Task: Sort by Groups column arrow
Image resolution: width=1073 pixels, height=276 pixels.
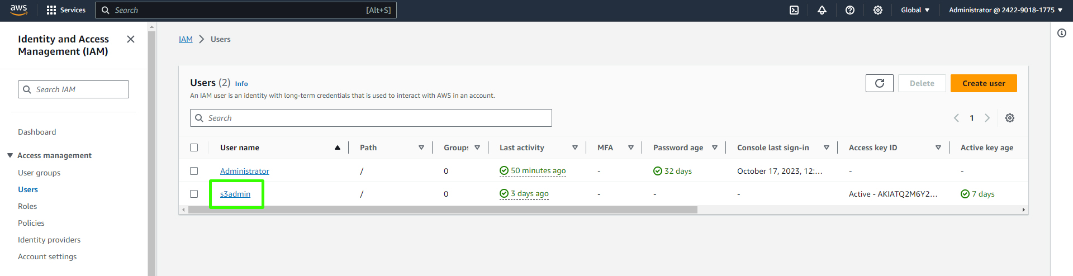Action: point(477,147)
